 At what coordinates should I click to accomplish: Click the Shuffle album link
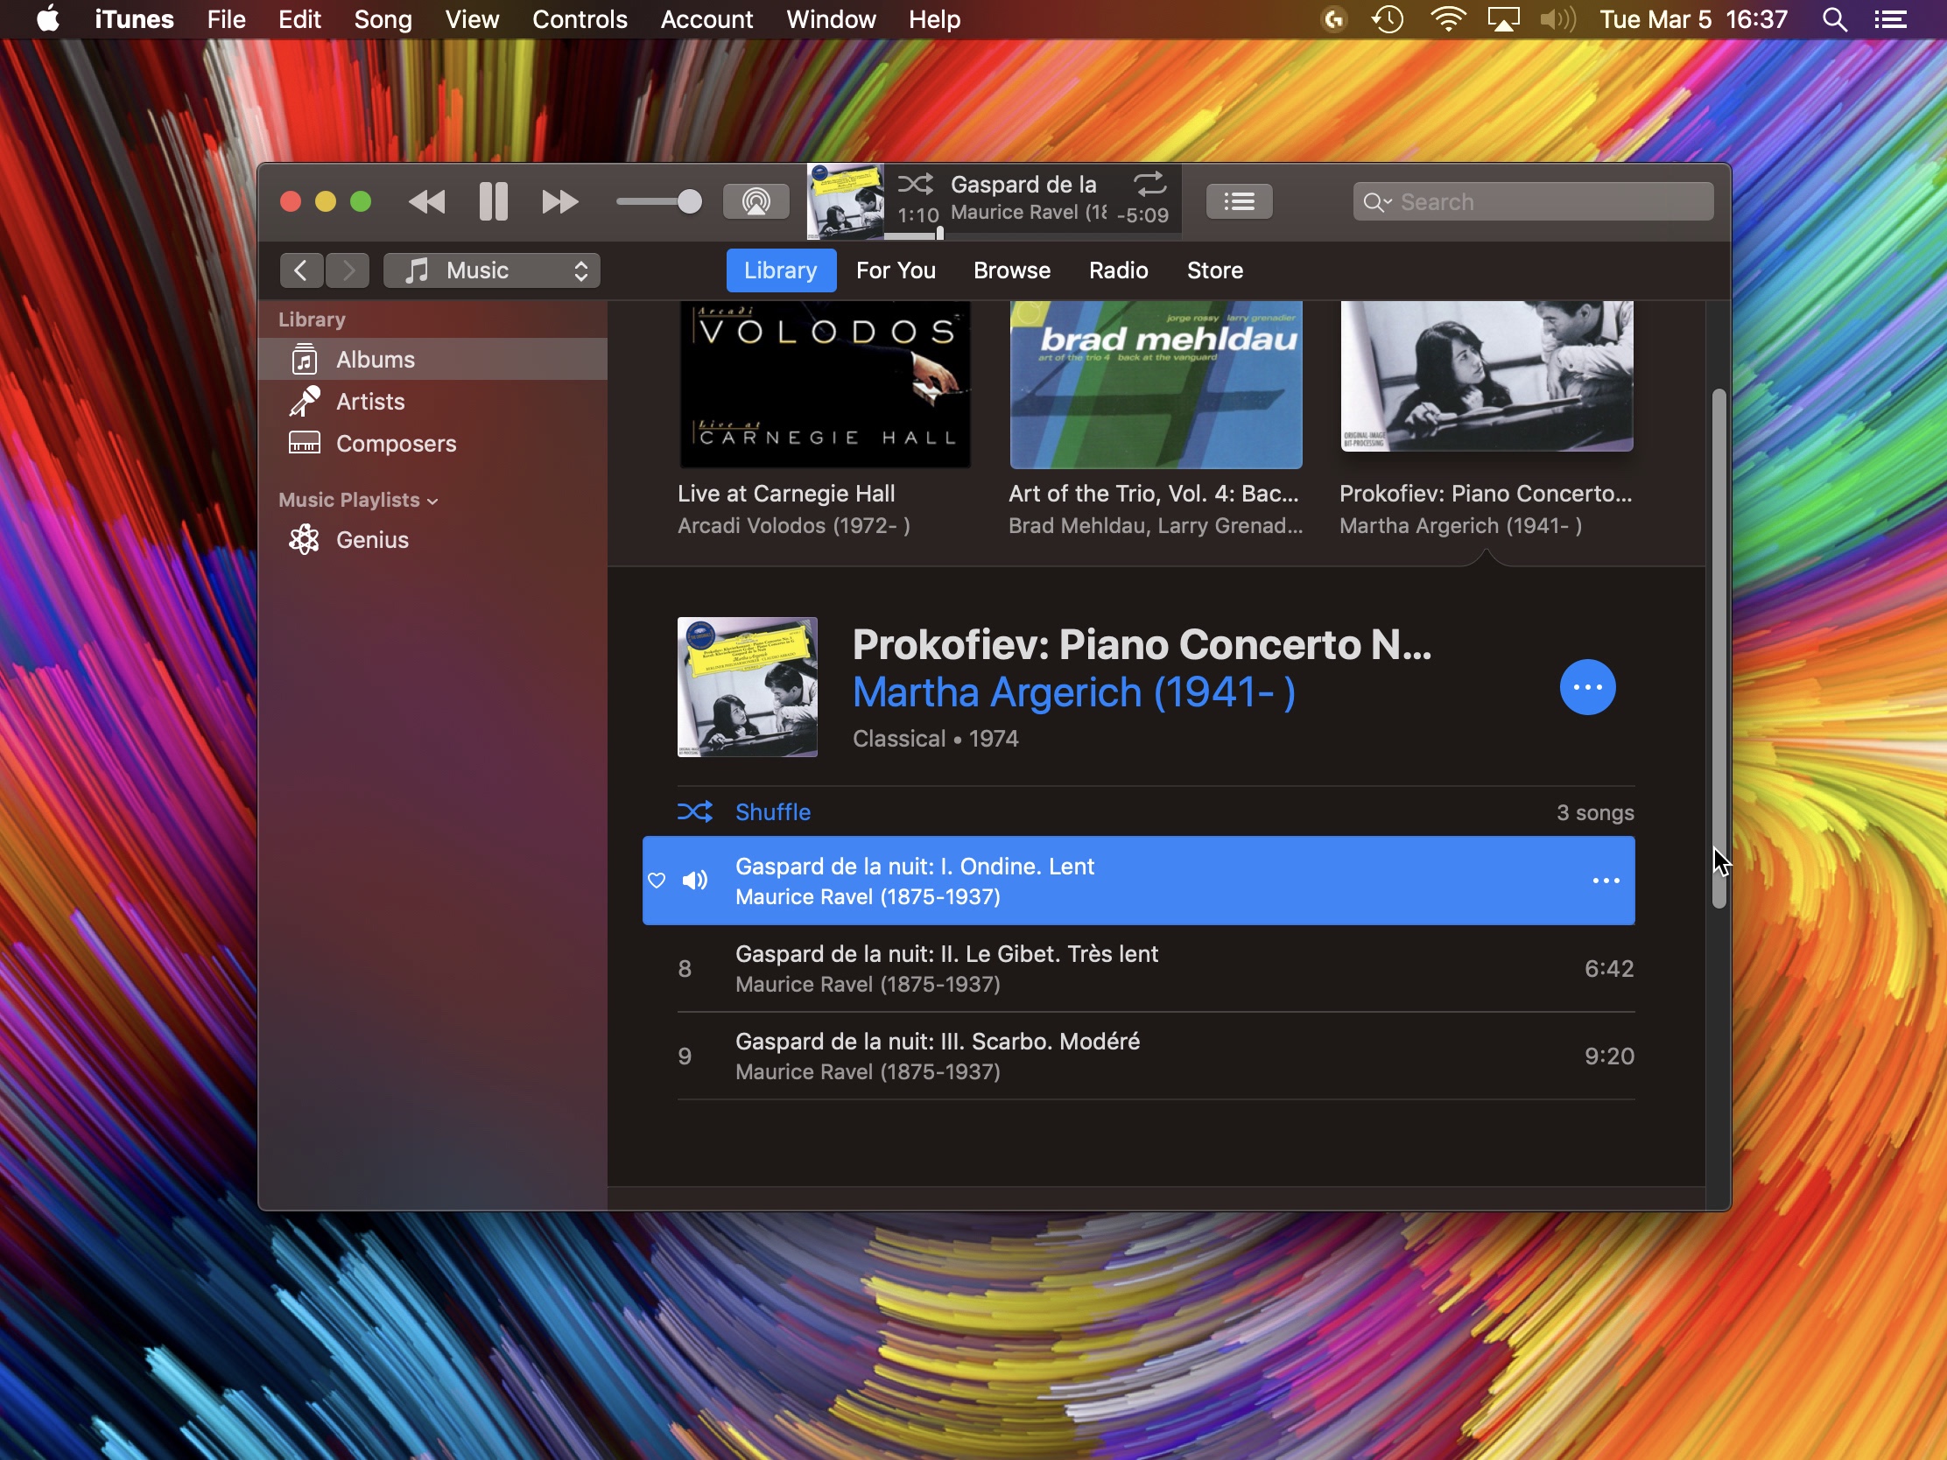click(x=773, y=811)
